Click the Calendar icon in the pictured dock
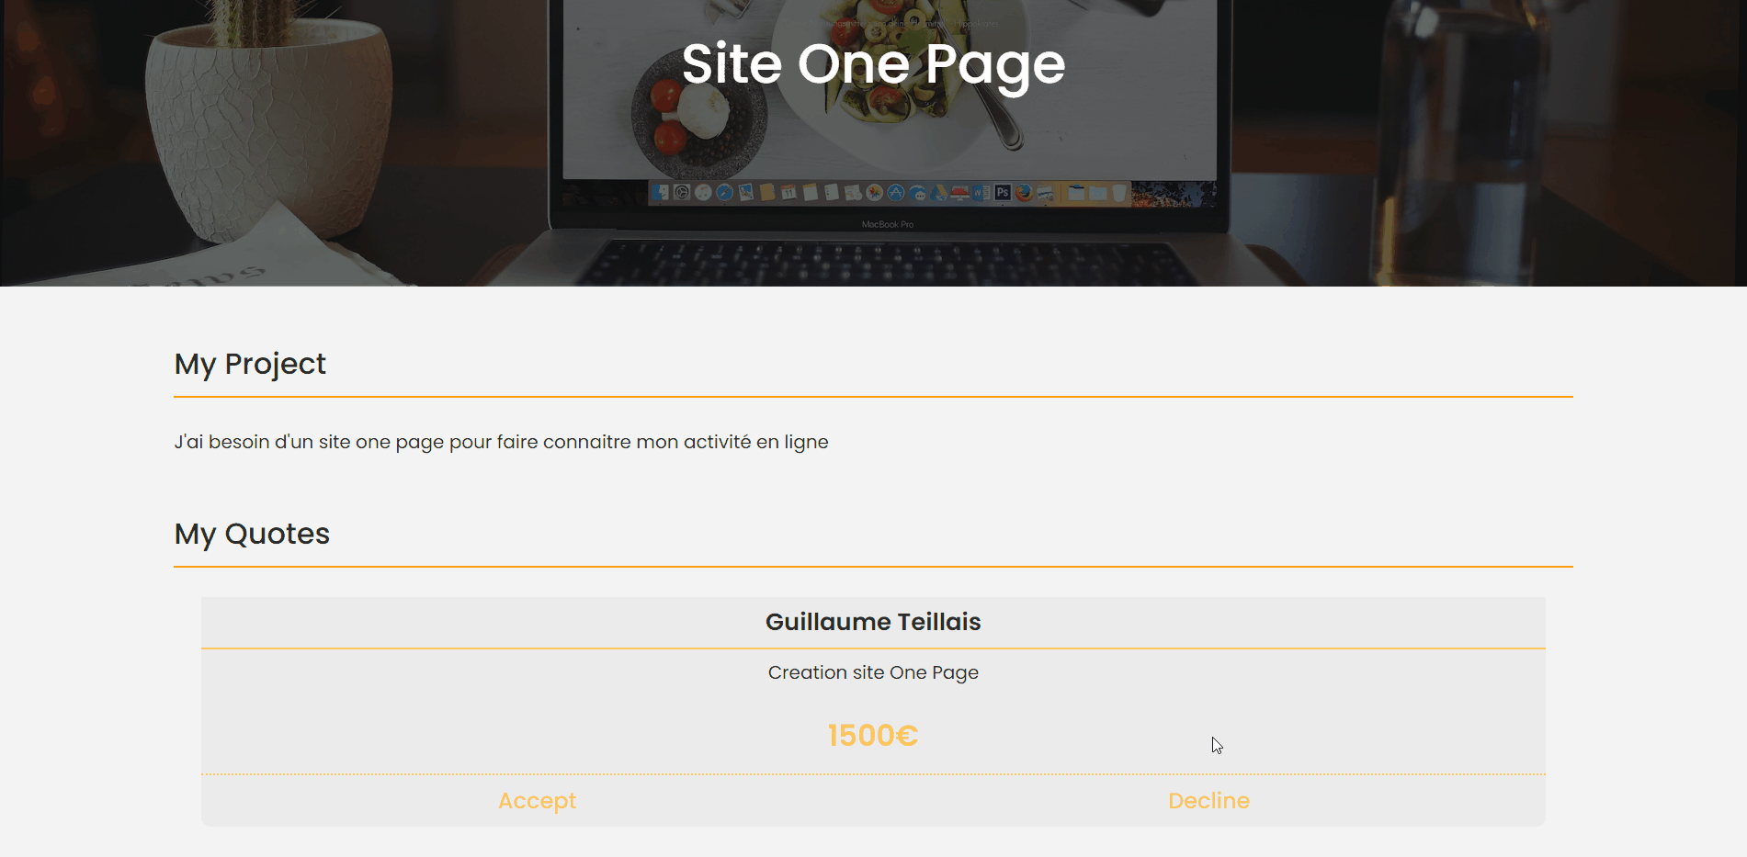The image size is (1747, 857). (x=788, y=192)
